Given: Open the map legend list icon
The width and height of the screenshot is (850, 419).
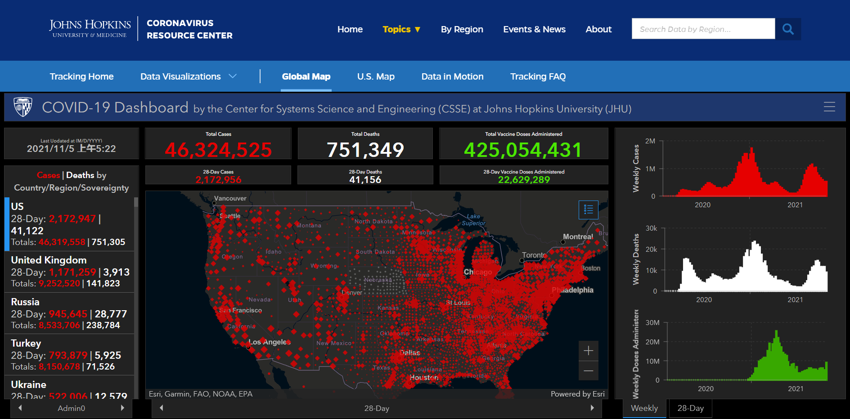Looking at the screenshot, I should [x=589, y=209].
